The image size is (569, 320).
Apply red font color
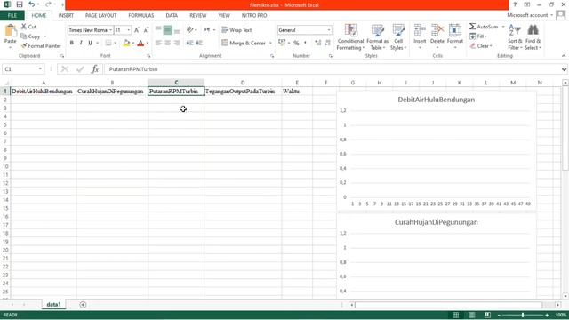[x=140, y=44]
